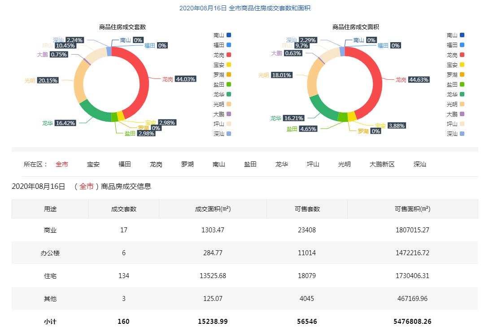Viewport: 489px width, 331px height.
Task: Click 大鹏 purple legend marker in 成交面积 chart
Action: [x=462, y=114]
